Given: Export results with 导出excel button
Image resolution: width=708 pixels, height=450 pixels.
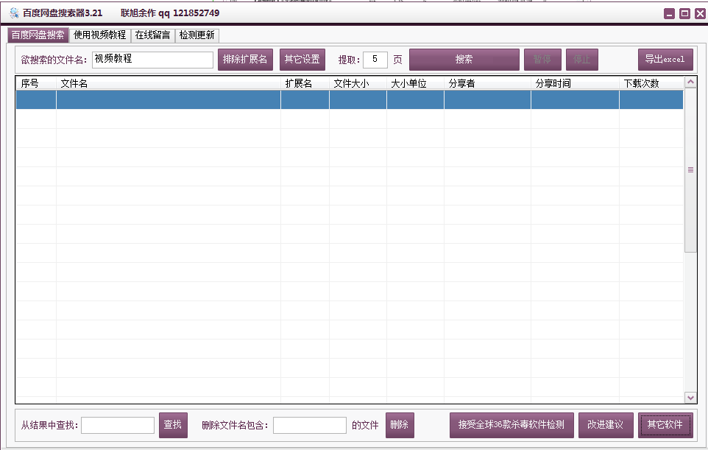Looking at the screenshot, I should point(665,60).
